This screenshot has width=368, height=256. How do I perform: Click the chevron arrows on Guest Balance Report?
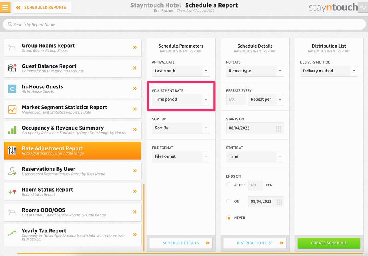[135, 68]
